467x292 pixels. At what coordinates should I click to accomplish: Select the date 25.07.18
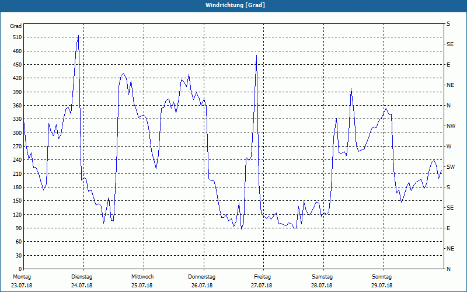[x=142, y=286]
